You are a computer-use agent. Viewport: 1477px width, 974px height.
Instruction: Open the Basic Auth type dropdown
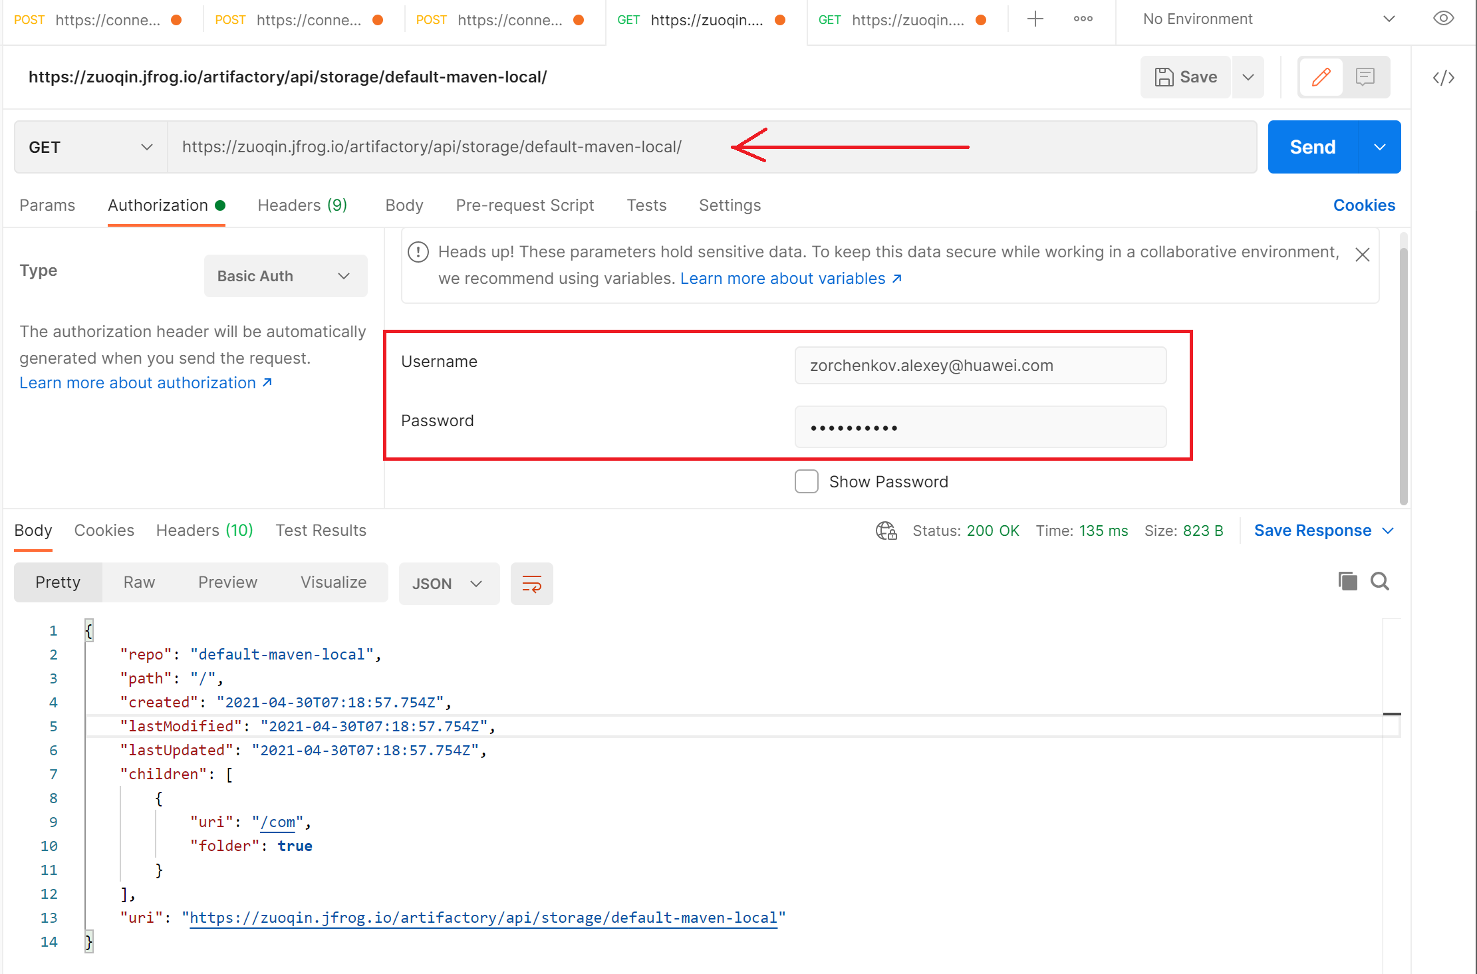click(x=285, y=275)
